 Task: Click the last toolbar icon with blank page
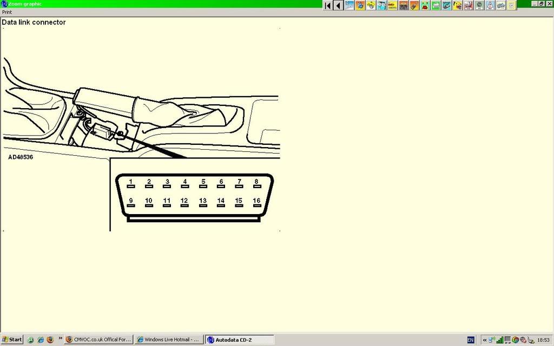coord(511,5)
